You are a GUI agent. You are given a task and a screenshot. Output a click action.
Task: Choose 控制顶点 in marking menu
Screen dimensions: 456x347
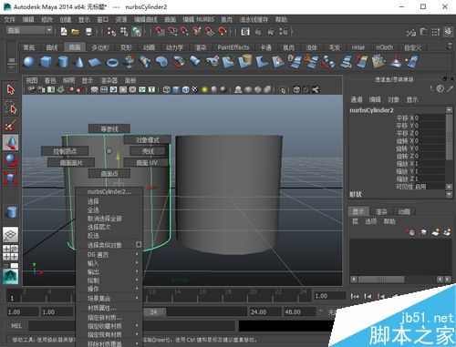(x=65, y=151)
